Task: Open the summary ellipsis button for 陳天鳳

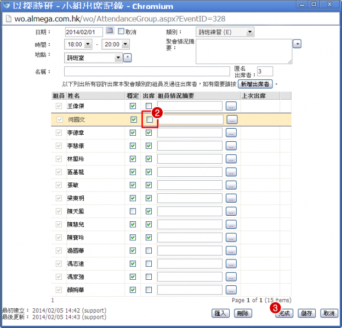Action: 231,211
